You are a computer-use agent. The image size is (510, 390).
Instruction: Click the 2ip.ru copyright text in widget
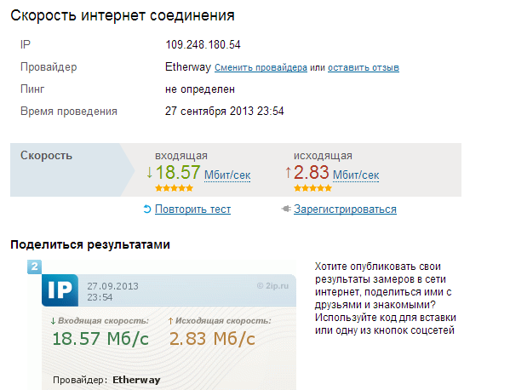[x=272, y=286]
